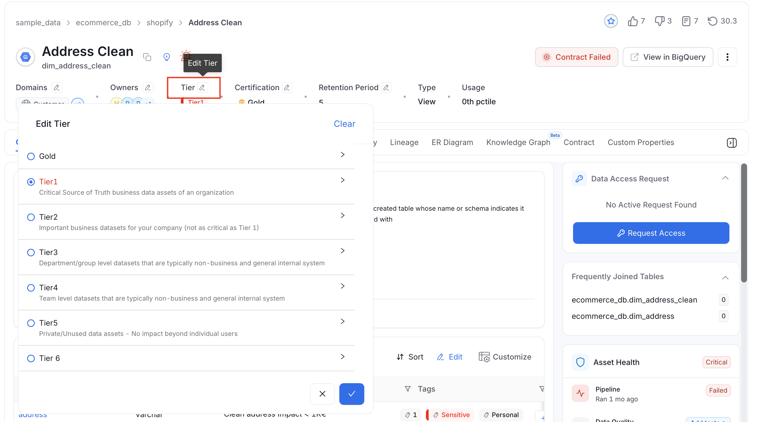Expand the Tier4 row chevron
Screen dimensions: 759x422
pos(342,286)
